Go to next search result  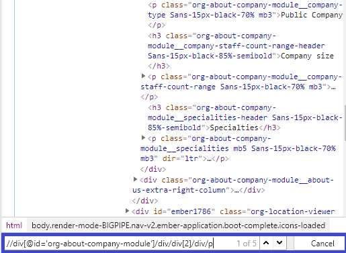click(279, 243)
